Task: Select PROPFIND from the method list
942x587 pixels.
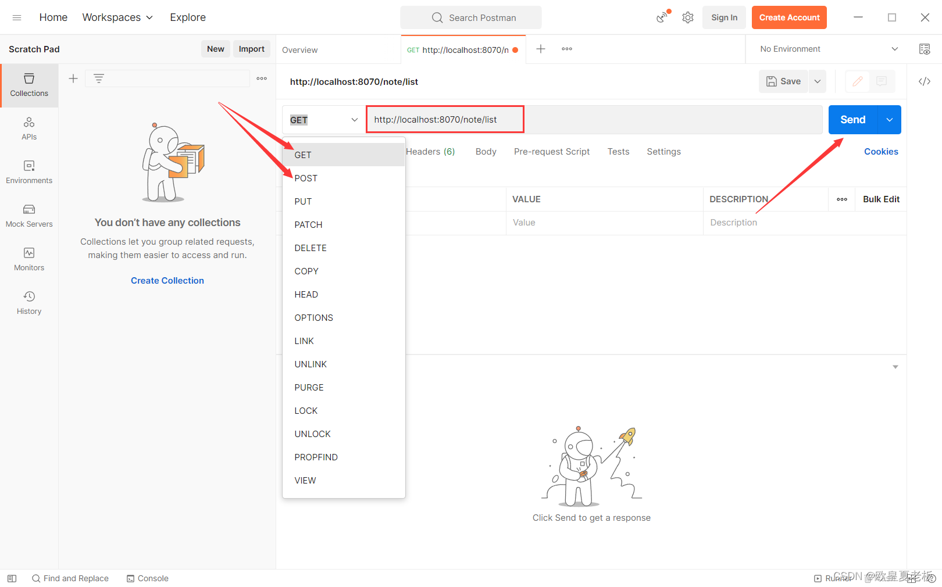Action: [x=344, y=457]
